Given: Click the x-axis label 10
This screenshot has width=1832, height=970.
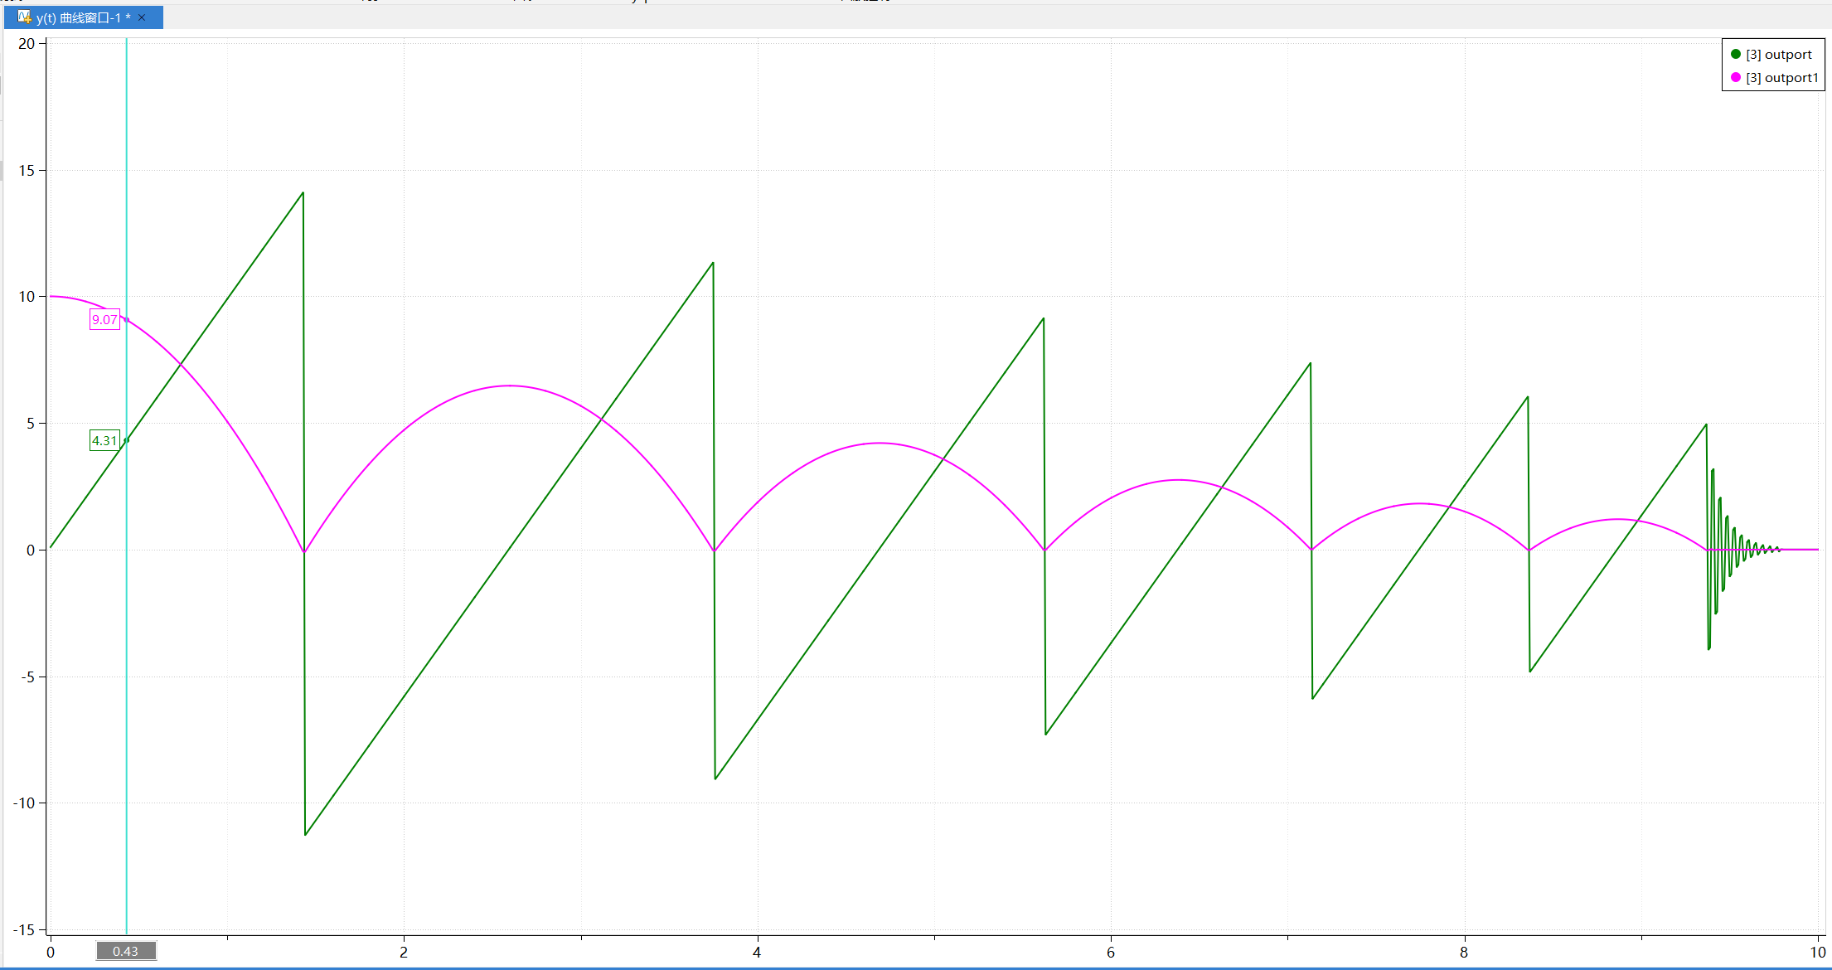Looking at the screenshot, I should click(1817, 953).
